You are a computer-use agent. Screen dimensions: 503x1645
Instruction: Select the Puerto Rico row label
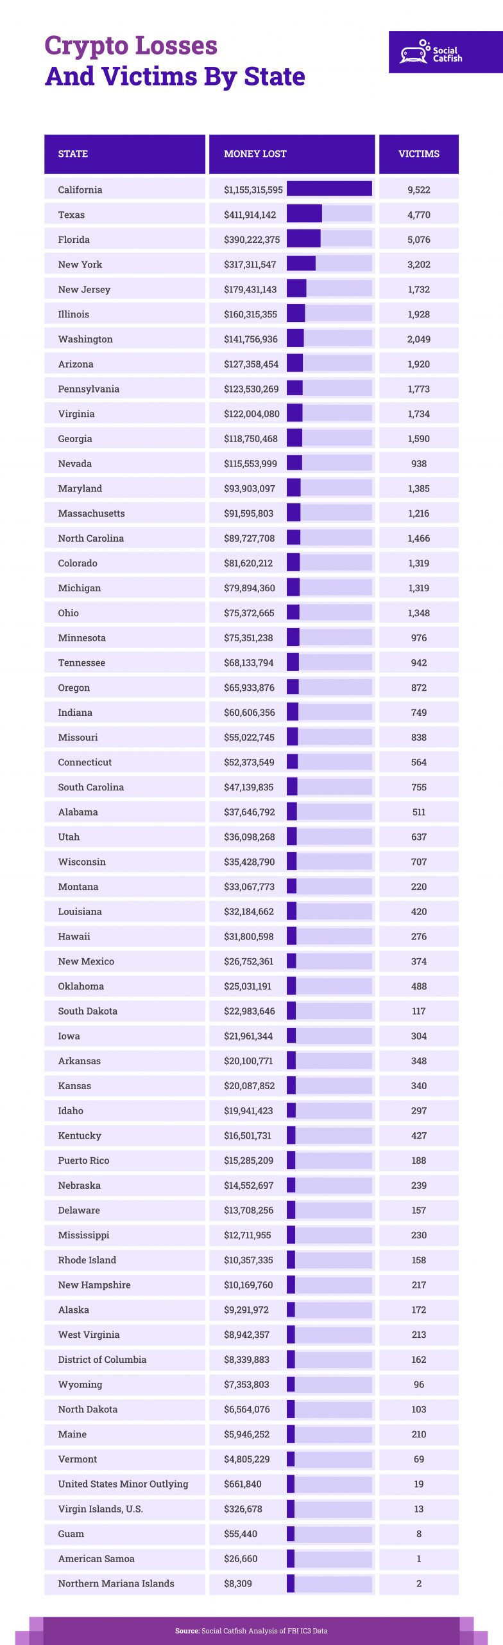(83, 1160)
